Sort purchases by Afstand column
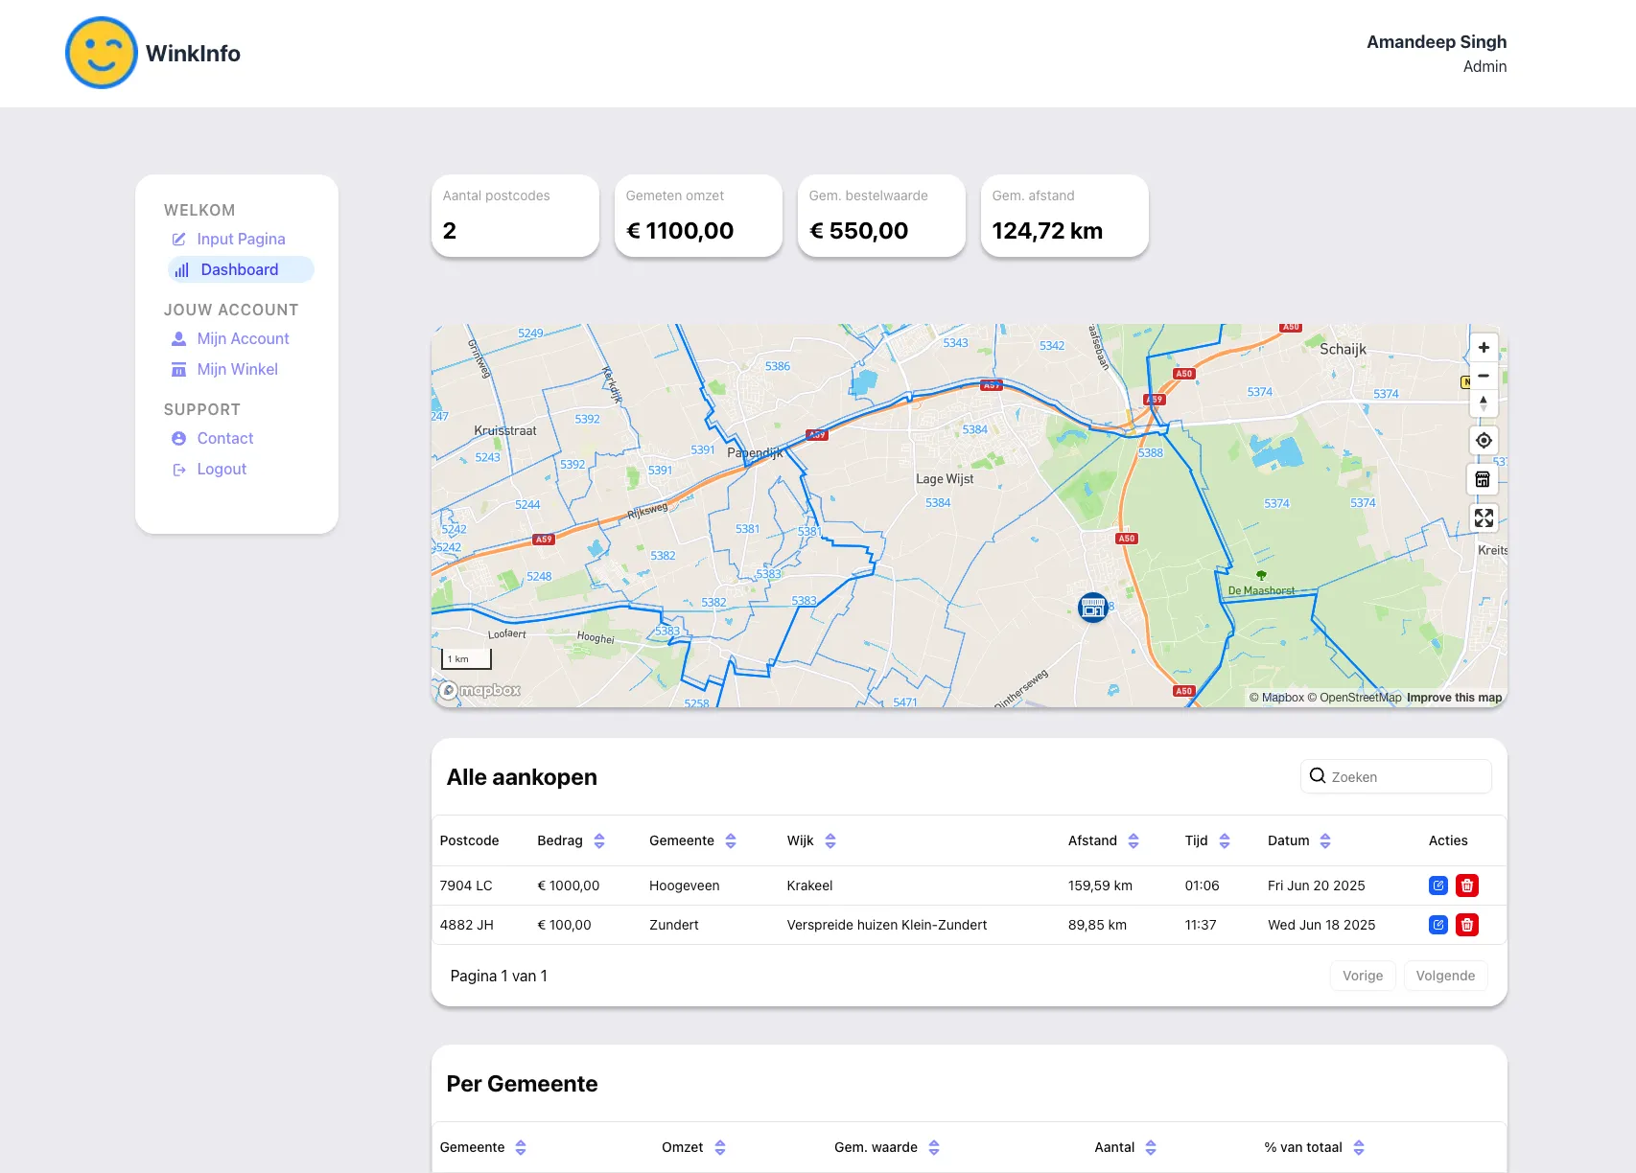1636x1173 pixels. point(1134,840)
